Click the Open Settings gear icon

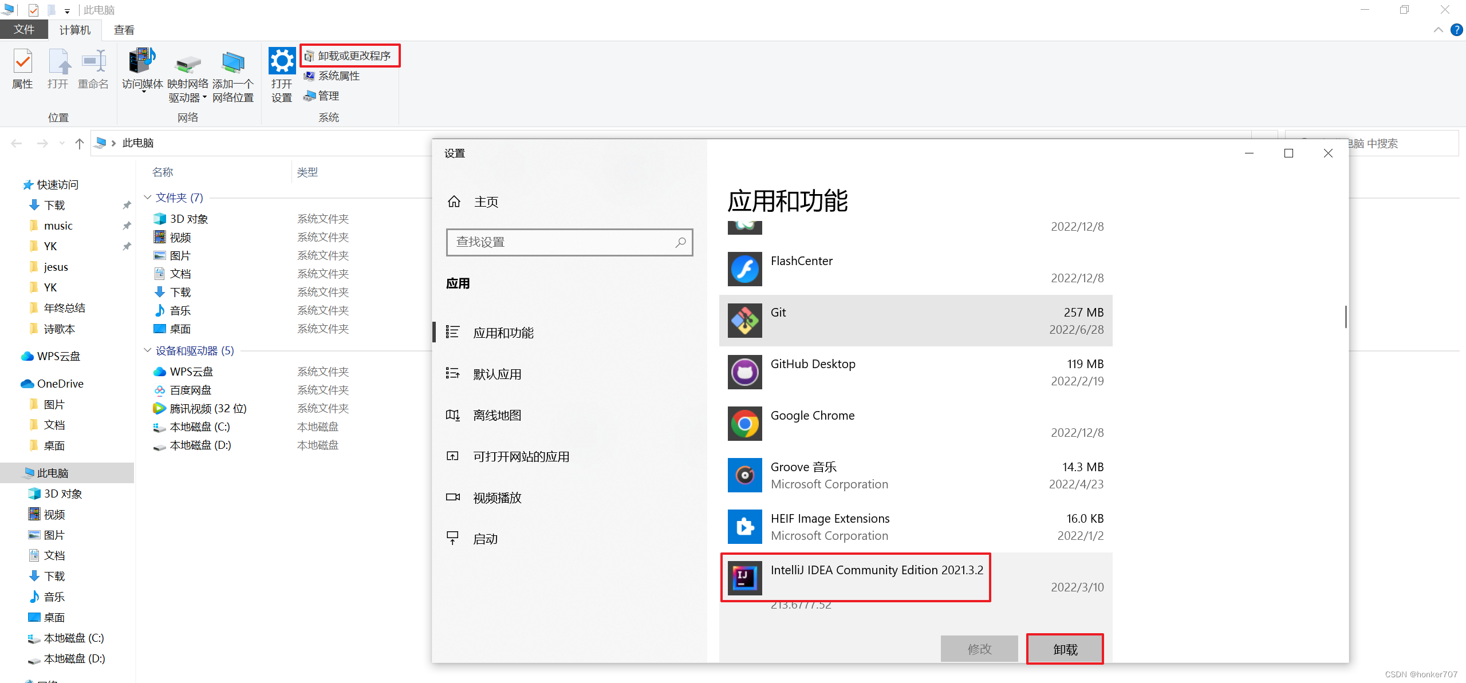[281, 61]
